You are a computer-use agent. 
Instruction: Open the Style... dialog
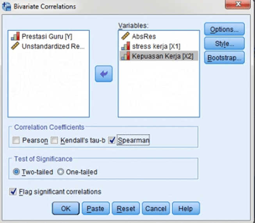coord(224,43)
